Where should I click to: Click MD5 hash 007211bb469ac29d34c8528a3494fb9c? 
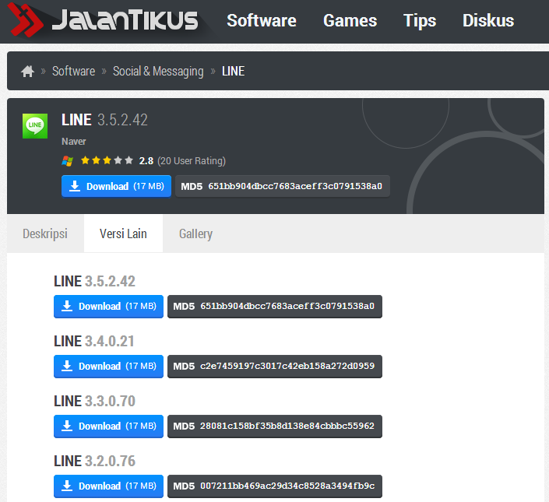point(274,486)
